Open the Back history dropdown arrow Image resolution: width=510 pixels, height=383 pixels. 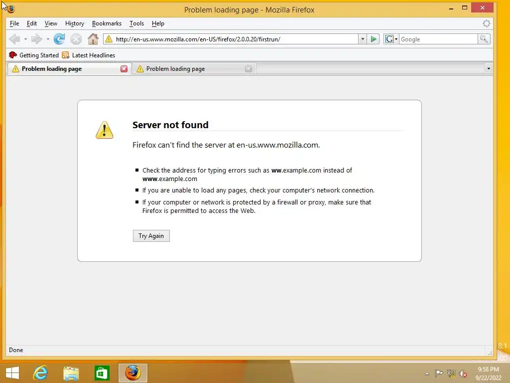point(25,39)
